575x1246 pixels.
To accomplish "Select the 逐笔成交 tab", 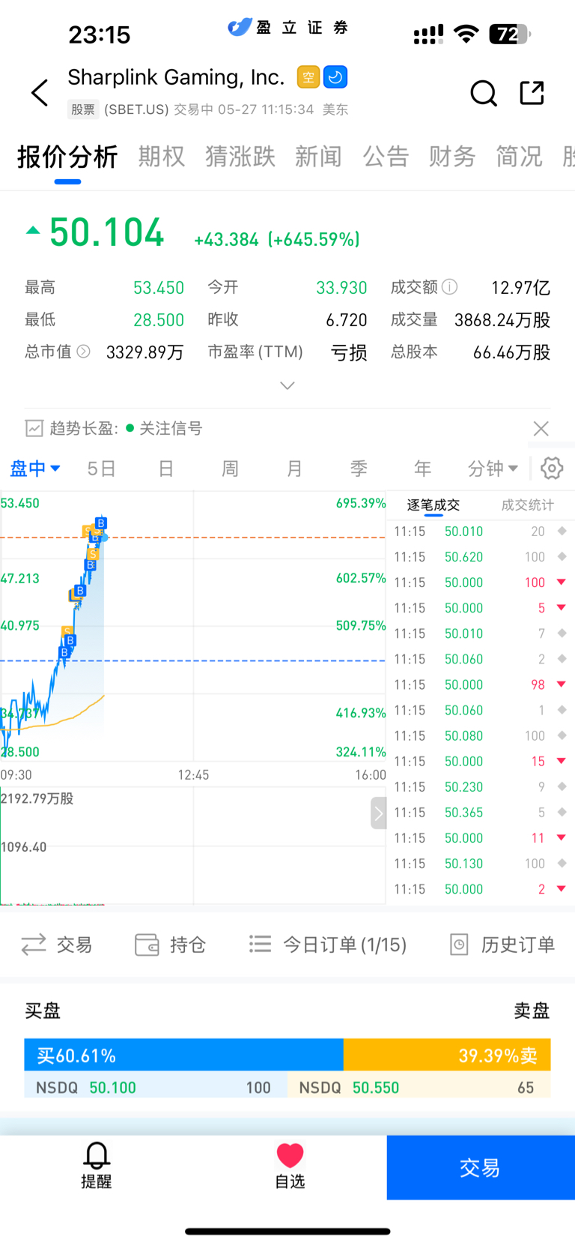I will pyautogui.click(x=433, y=505).
